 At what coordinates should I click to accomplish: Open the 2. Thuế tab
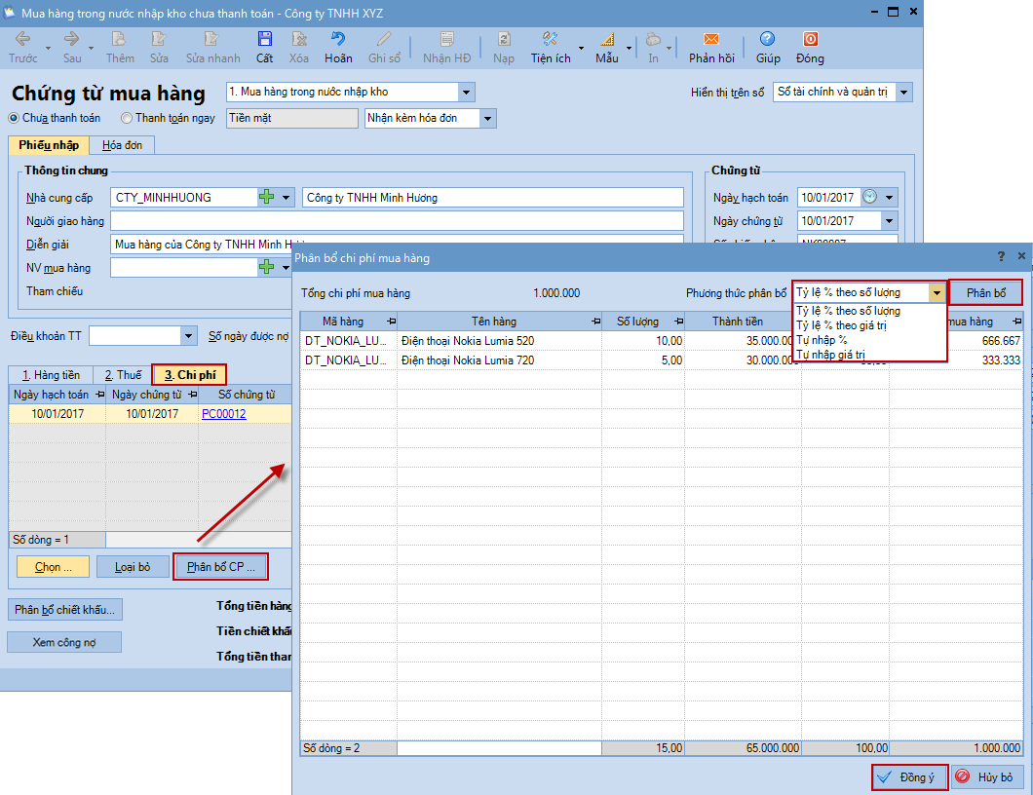[x=122, y=375]
